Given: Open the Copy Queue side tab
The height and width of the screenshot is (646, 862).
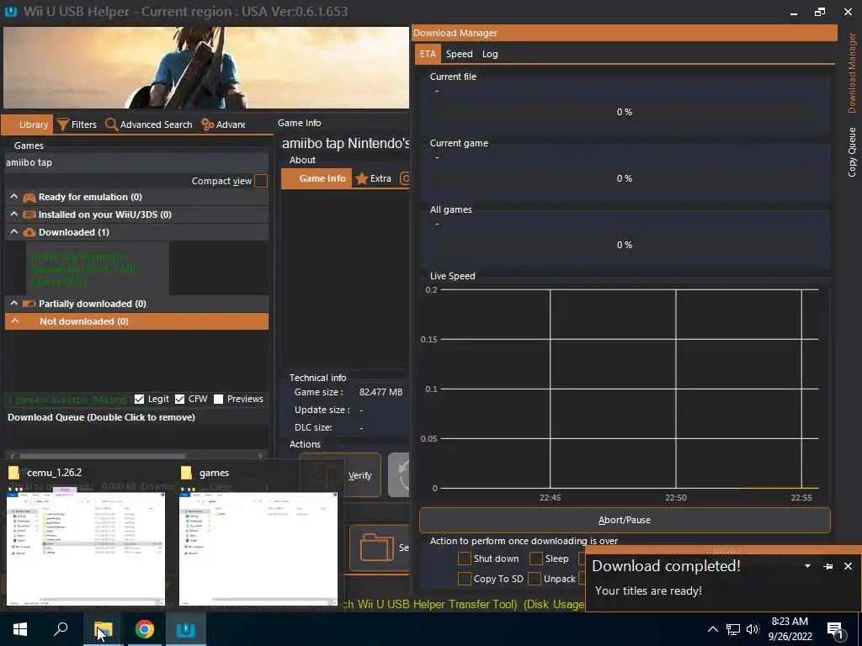Looking at the screenshot, I should click(x=852, y=152).
